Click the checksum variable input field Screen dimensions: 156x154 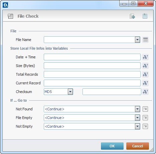[112, 92]
